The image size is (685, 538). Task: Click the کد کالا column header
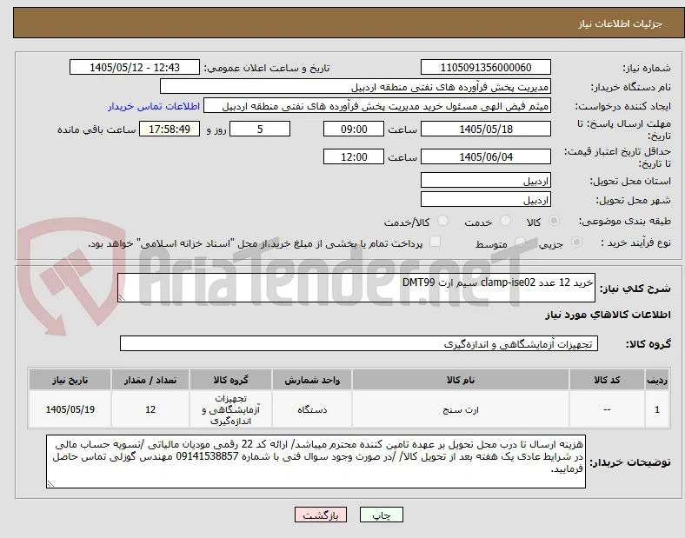[x=607, y=380]
